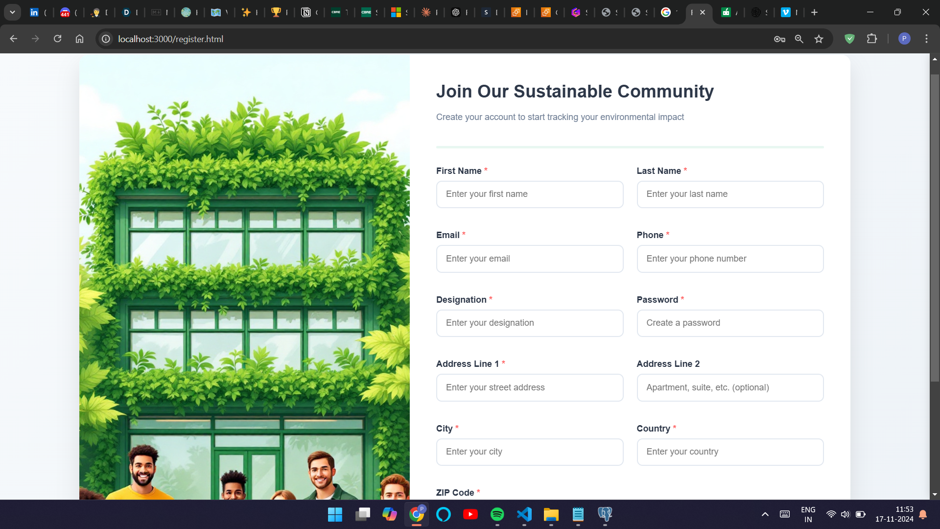The image size is (940, 529).
Task: Click the Enter your email field
Action: point(529,259)
